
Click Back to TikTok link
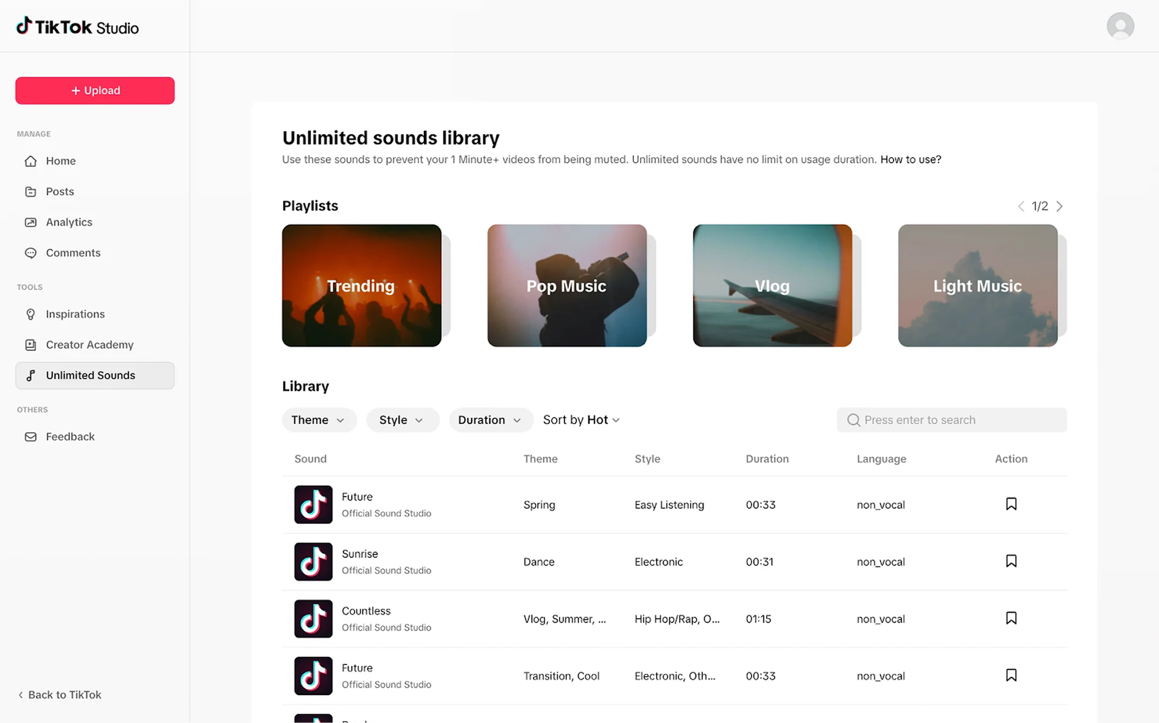tap(60, 694)
